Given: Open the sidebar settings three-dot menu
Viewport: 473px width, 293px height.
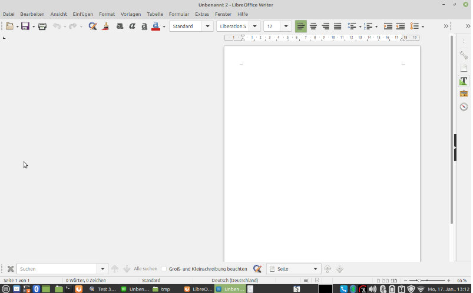Looking at the screenshot, I should [464, 41].
